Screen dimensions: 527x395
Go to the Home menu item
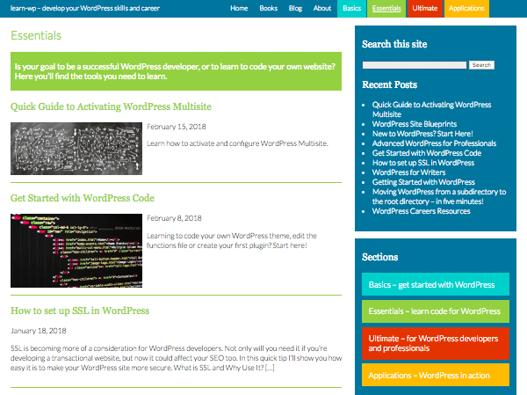coord(239,8)
